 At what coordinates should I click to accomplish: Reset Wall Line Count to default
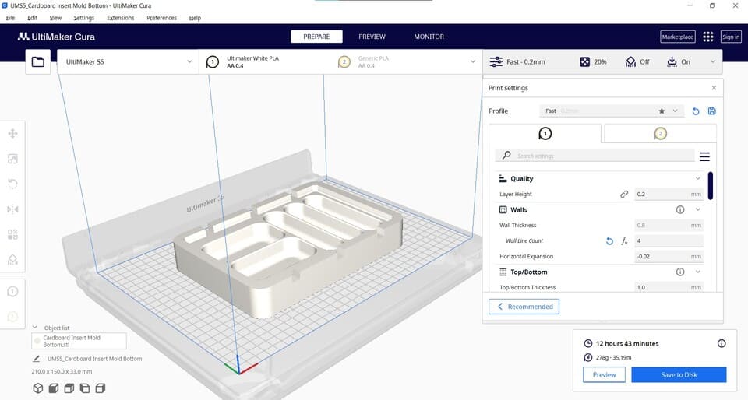coord(609,241)
